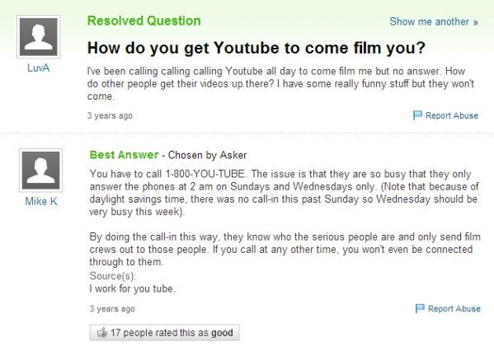The height and width of the screenshot is (351, 494).
Task: Click the I work for you tube source text
Action: point(132,288)
